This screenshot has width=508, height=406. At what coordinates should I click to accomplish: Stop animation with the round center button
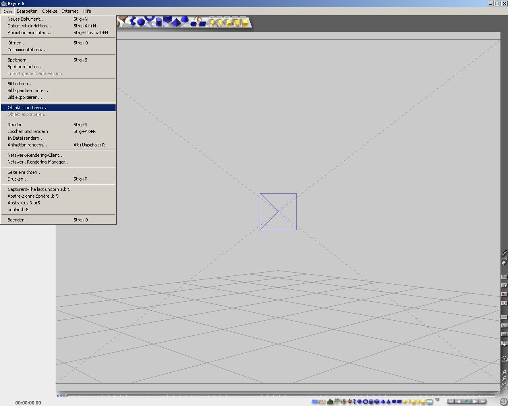(x=467, y=402)
